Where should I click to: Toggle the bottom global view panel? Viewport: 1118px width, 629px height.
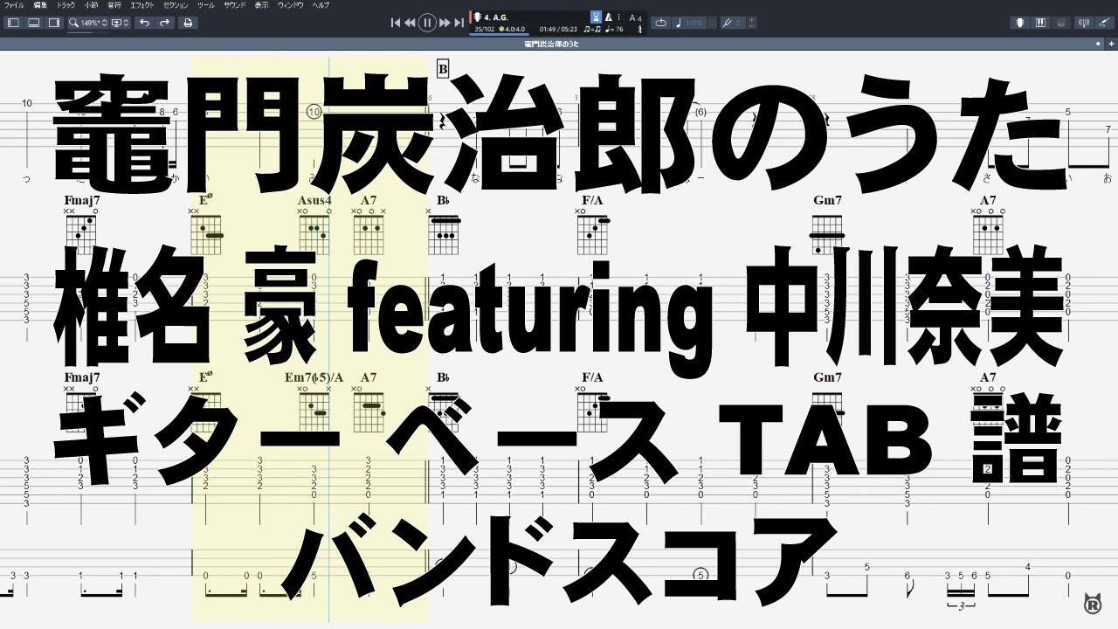tap(35, 23)
